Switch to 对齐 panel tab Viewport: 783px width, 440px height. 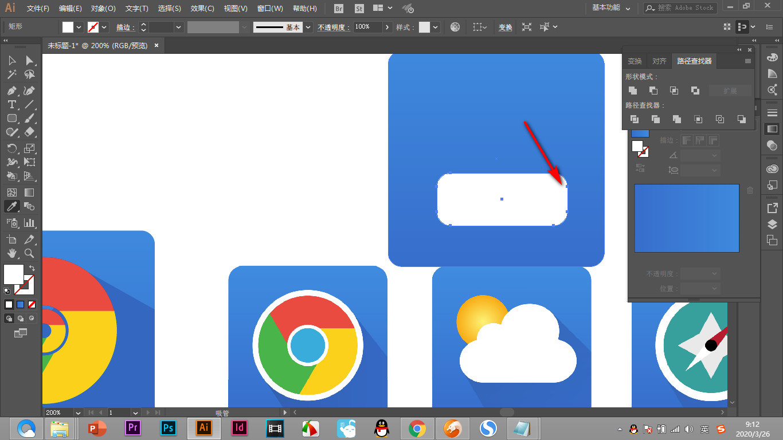coord(659,61)
